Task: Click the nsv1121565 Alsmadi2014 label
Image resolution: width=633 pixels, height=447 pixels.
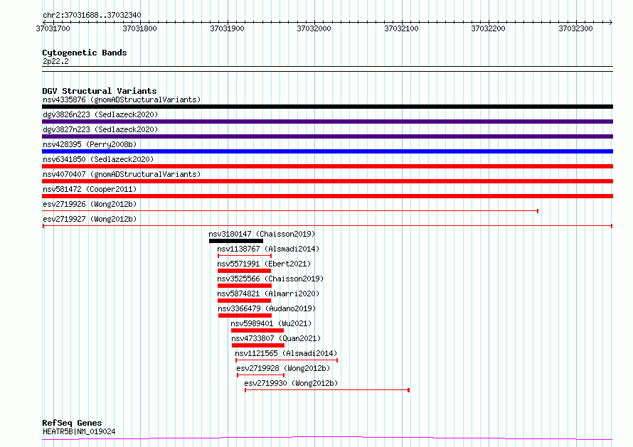Action: (286, 353)
